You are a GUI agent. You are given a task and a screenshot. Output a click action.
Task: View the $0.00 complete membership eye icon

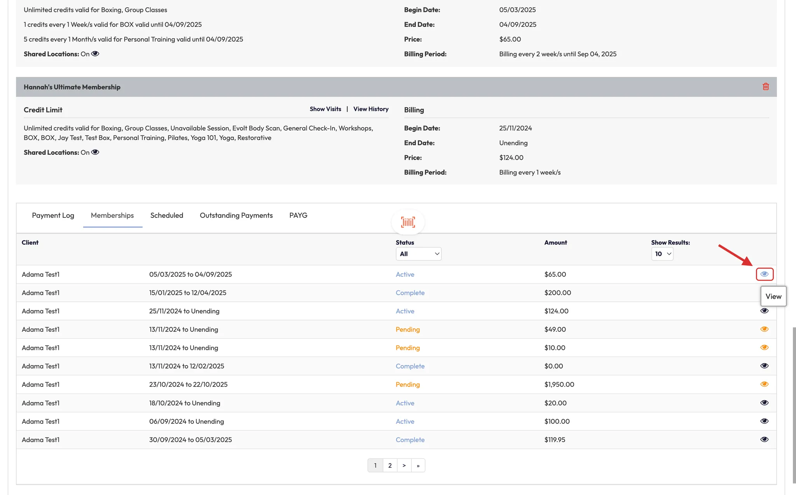tap(764, 366)
